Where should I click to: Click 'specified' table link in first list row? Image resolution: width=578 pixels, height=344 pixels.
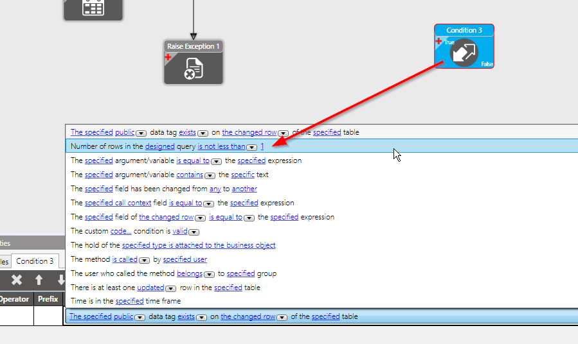[327, 132]
